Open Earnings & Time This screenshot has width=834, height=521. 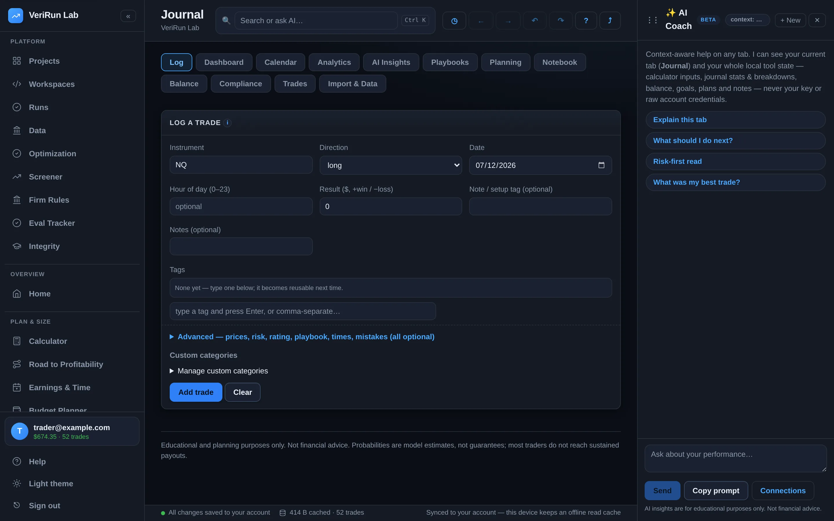tap(72, 388)
